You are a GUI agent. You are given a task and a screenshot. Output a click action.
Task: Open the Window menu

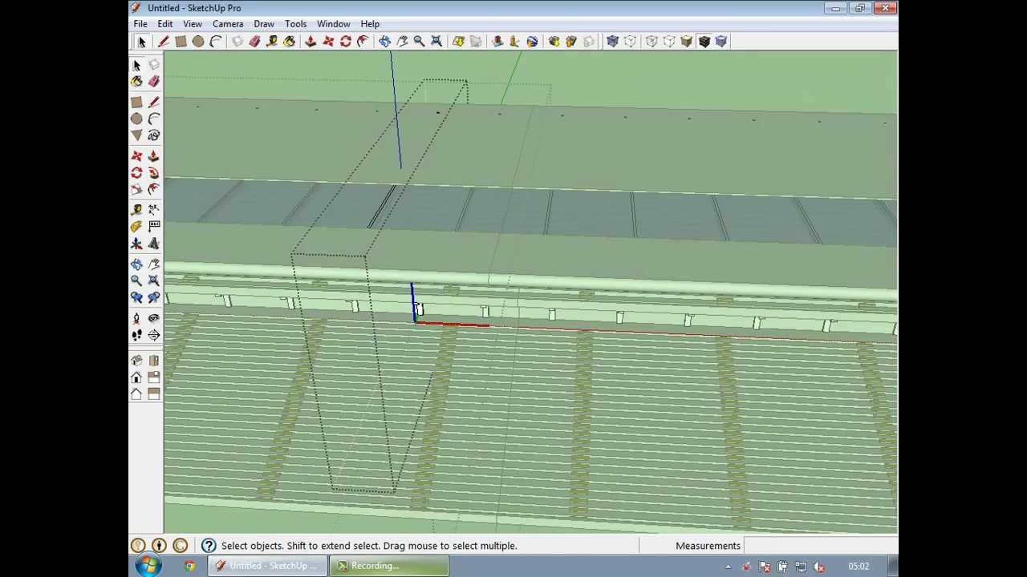click(x=333, y=24)
